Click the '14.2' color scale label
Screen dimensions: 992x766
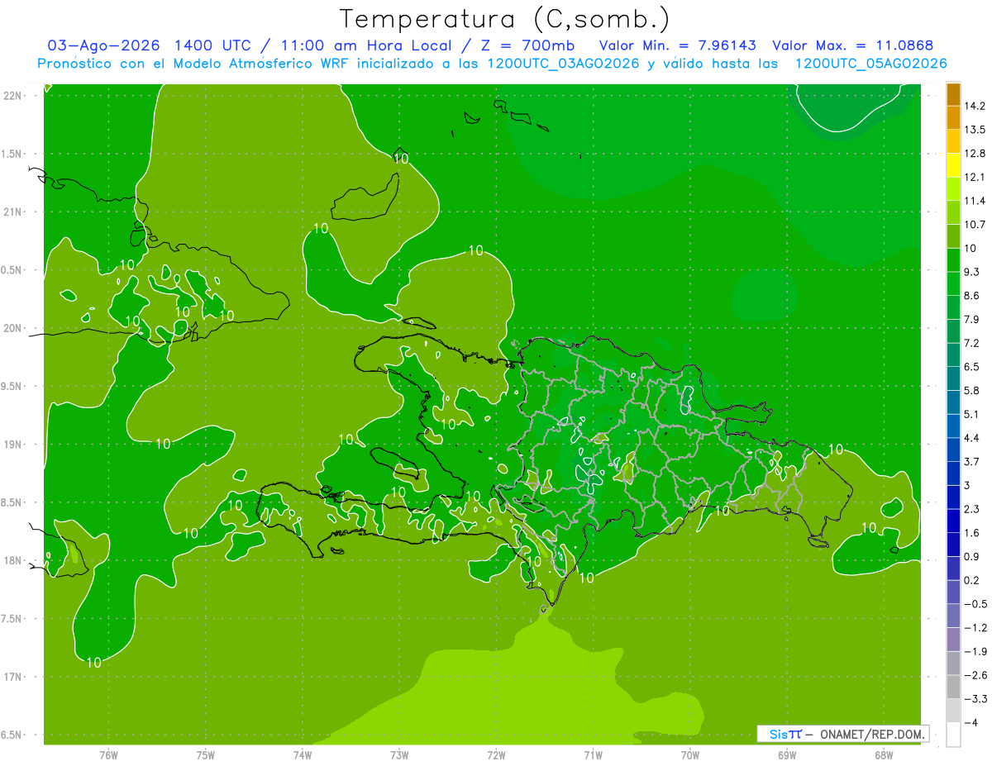pyautogui.click(x=975, y=106)
